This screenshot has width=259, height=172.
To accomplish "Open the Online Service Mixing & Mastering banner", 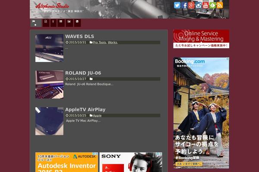I will pos(201,39).
